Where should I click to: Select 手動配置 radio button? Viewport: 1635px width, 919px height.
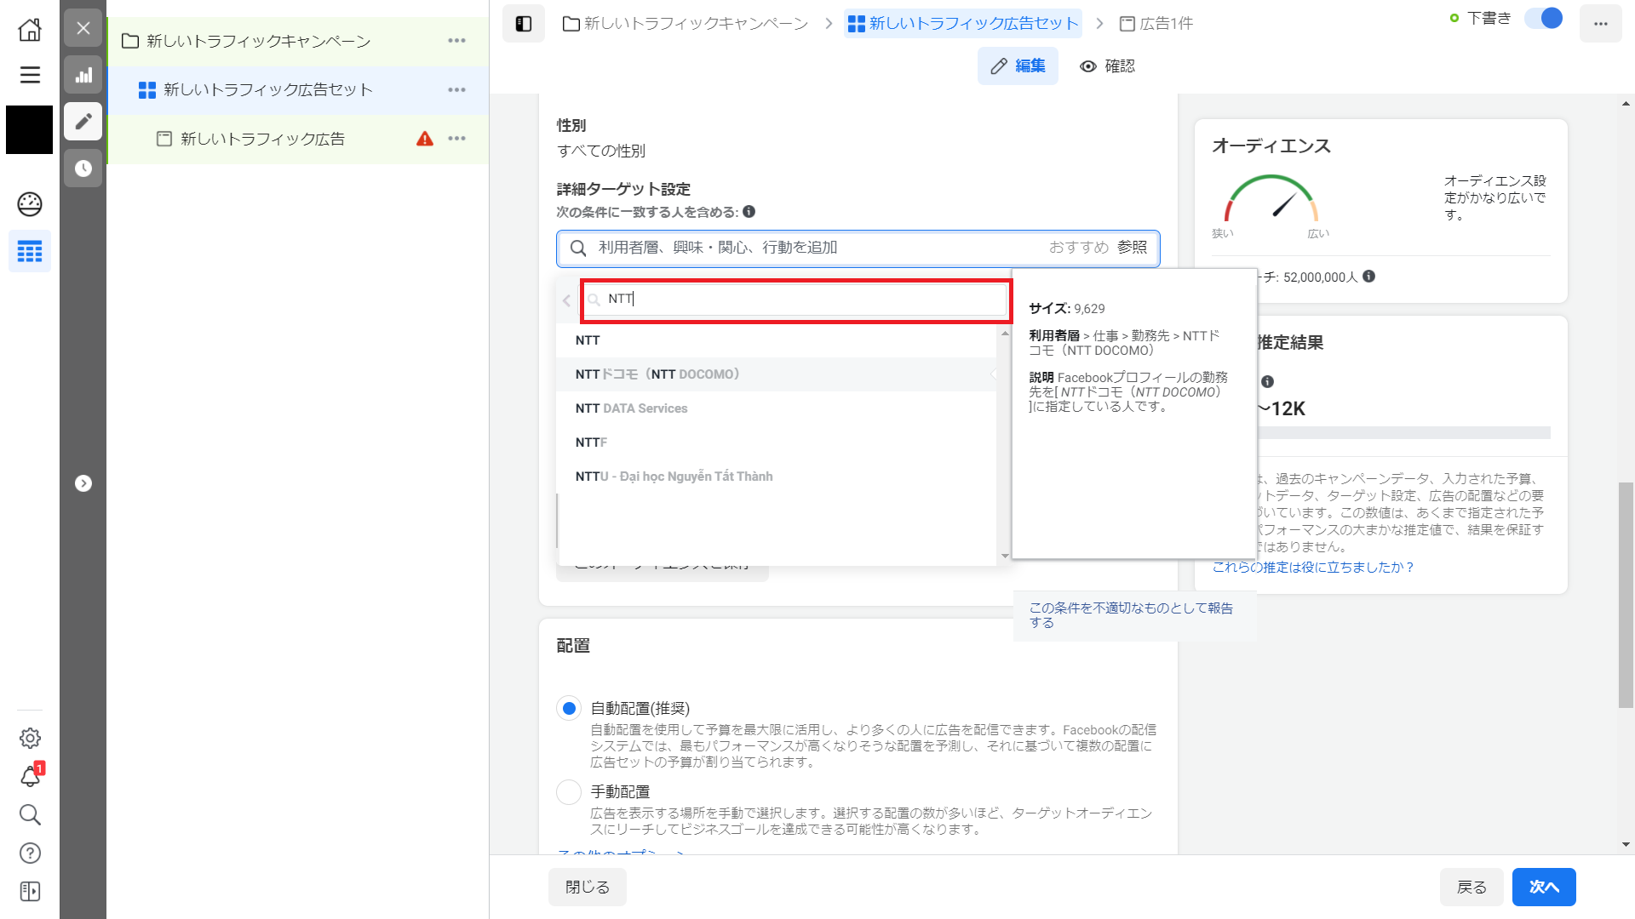[569, 792]
